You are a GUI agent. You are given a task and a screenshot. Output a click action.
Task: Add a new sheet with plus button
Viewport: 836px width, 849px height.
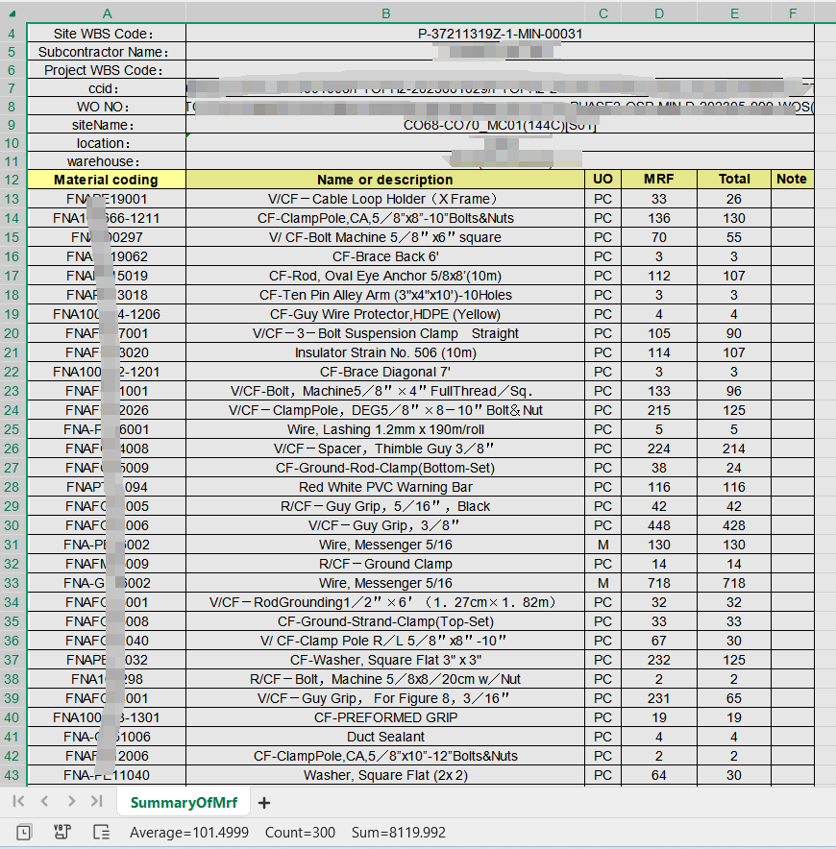[264, 803]
